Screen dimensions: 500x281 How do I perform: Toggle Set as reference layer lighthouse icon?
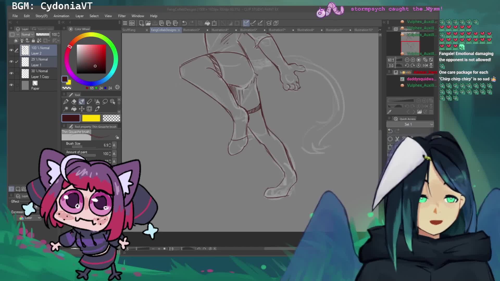[22, 41]
